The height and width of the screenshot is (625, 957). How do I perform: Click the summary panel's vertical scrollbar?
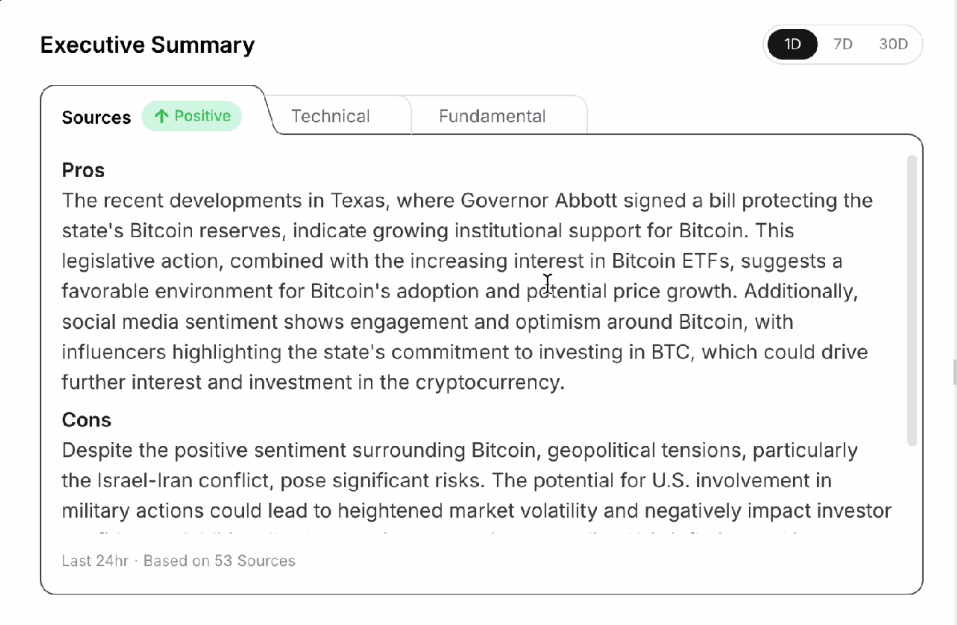pyautogui.click(x=912, y=300)
